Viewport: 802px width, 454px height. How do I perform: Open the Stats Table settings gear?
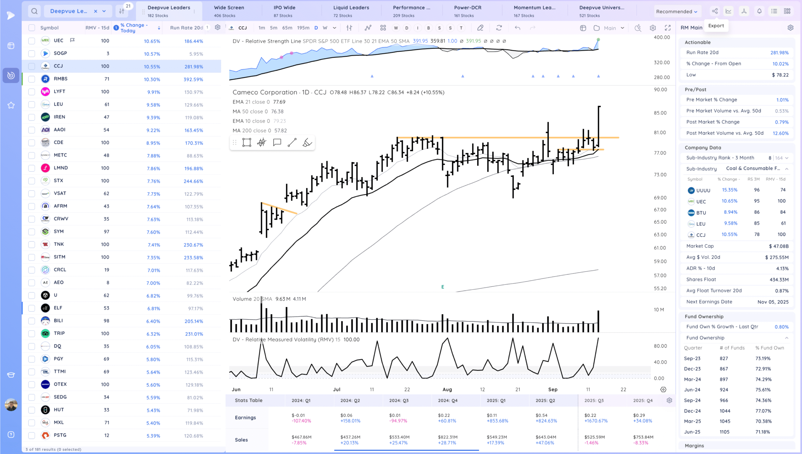tap(669, 400)
